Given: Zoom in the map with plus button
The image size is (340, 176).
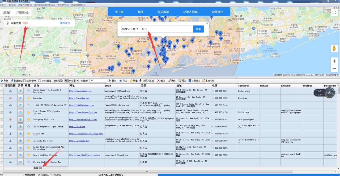Looking at the screenshot, I should click(334, 61).
